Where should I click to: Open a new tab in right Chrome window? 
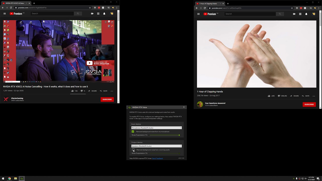(228, 4)
